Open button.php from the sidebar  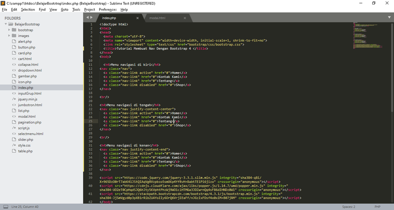[x=27, y=47]
